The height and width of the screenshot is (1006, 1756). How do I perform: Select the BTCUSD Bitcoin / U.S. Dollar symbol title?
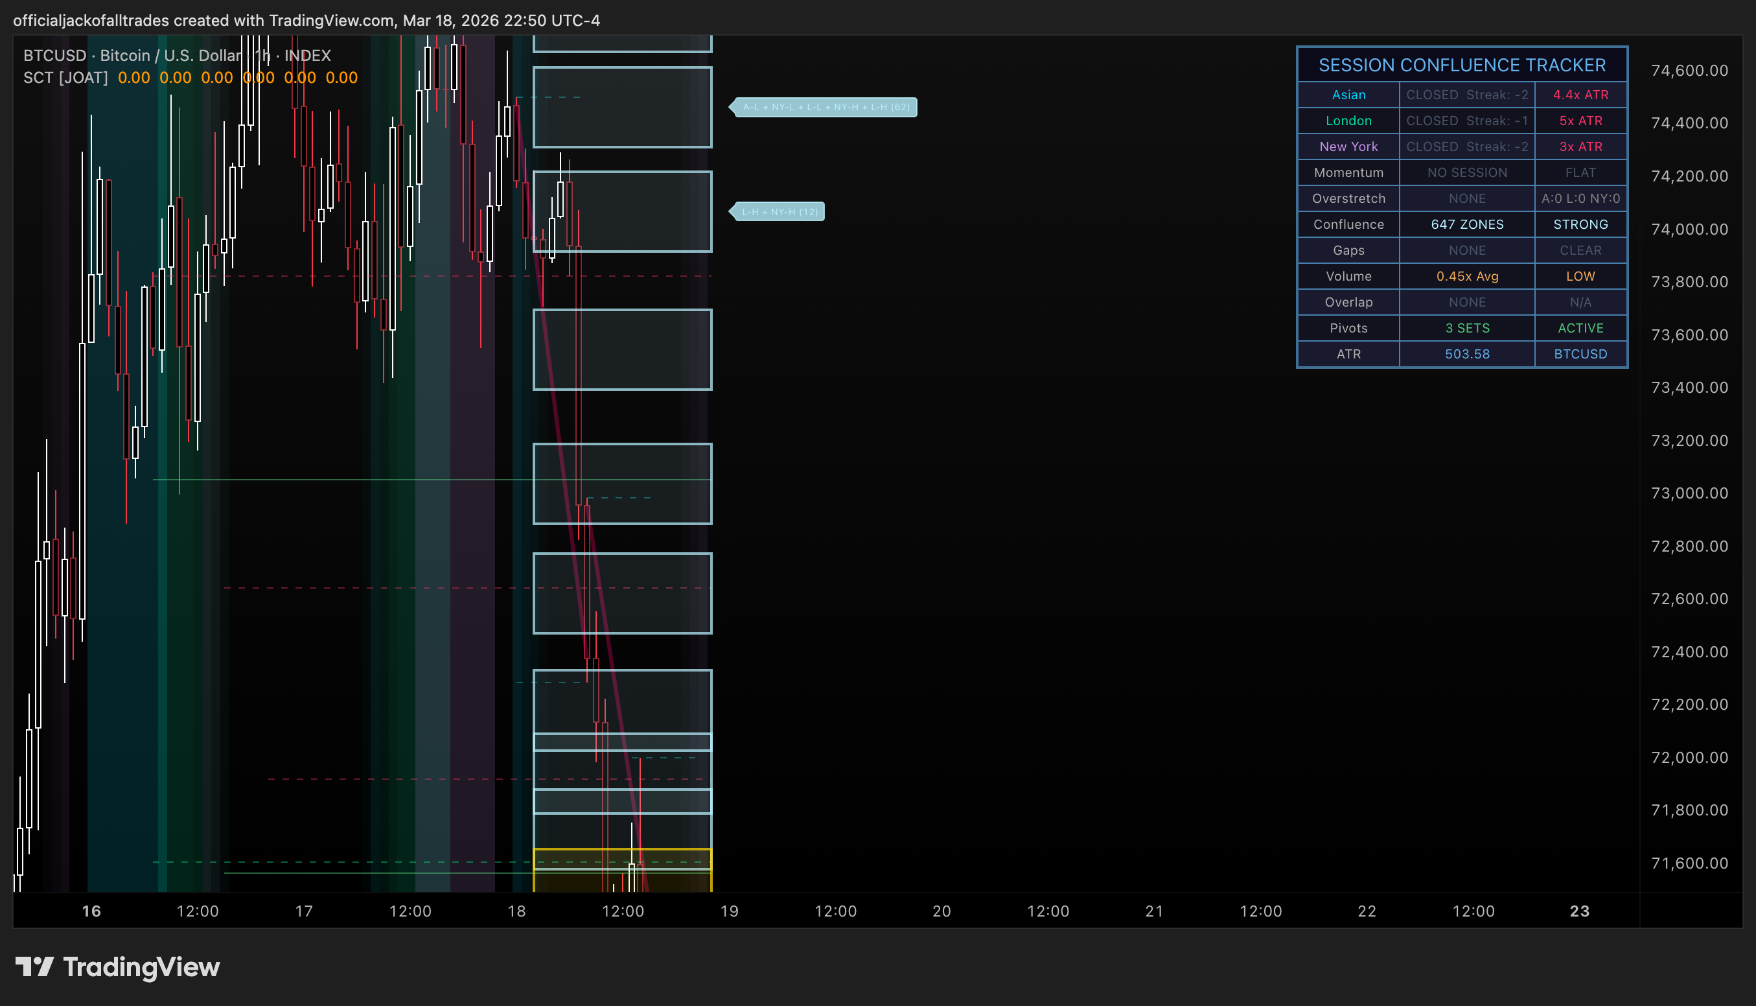(x=177, y=55)
